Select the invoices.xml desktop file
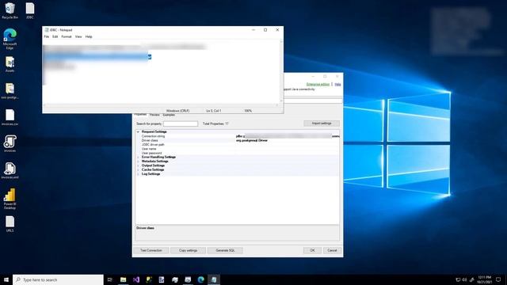The width and height of the screenshot is (507, 285). pyautogui.click(x=10, y=171)
